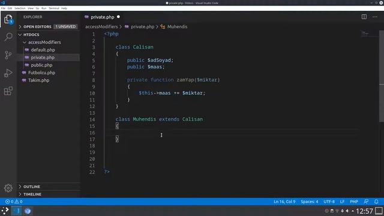384x216 pixels.
Task: Open the Source Control view
Action: [8, 55]
